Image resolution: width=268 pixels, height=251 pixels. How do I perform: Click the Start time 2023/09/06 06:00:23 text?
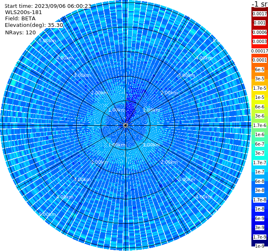pos(48,6)
